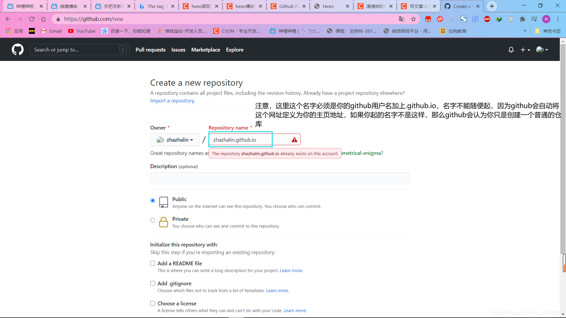Click the browser back arrow

point(8,19)
